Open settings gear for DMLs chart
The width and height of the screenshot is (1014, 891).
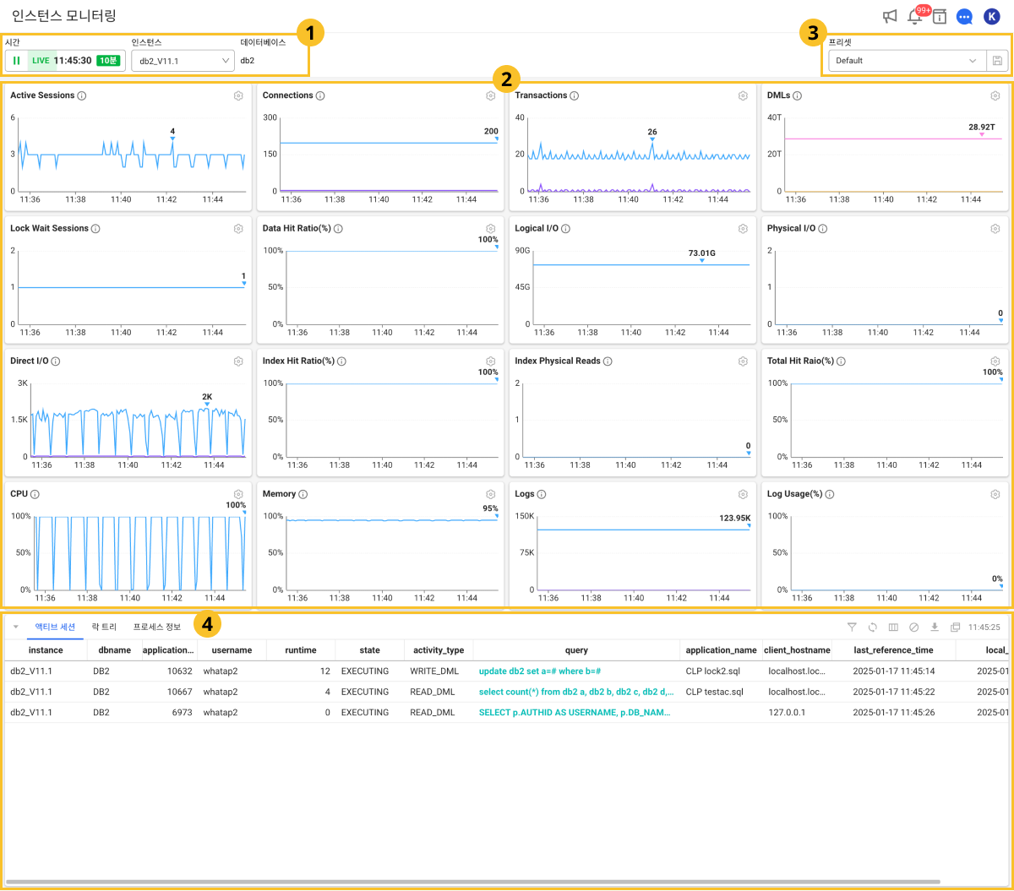point(995,96)
